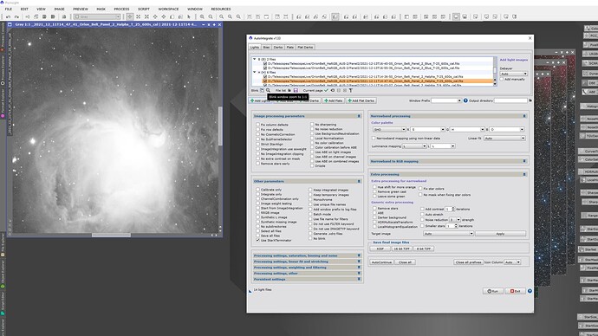
Task: Switch to the Bias tab
Action: [x=266, y=48]
